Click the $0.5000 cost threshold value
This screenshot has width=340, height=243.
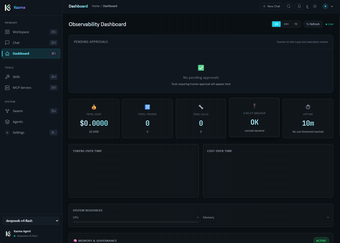coord(94,132)
